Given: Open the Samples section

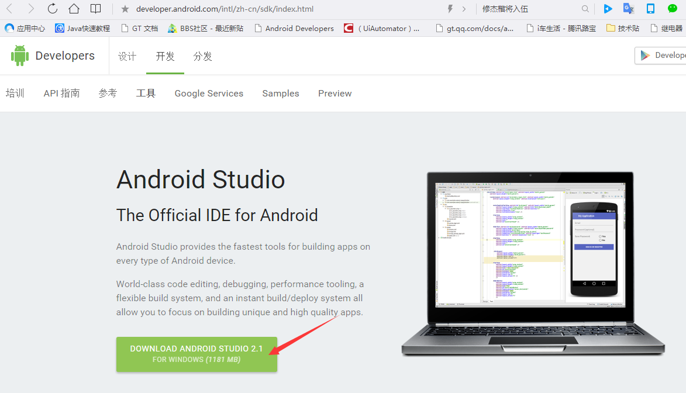Looking at the screenshot, I should (281, 93).
